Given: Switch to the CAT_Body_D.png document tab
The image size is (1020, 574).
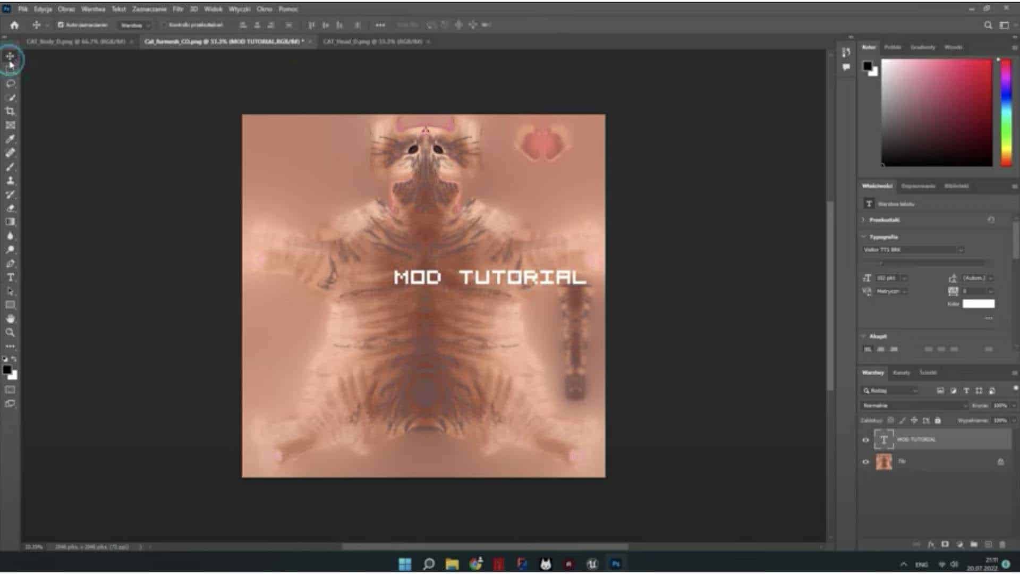Looking at the screenshot, I should tap(76, 41).
